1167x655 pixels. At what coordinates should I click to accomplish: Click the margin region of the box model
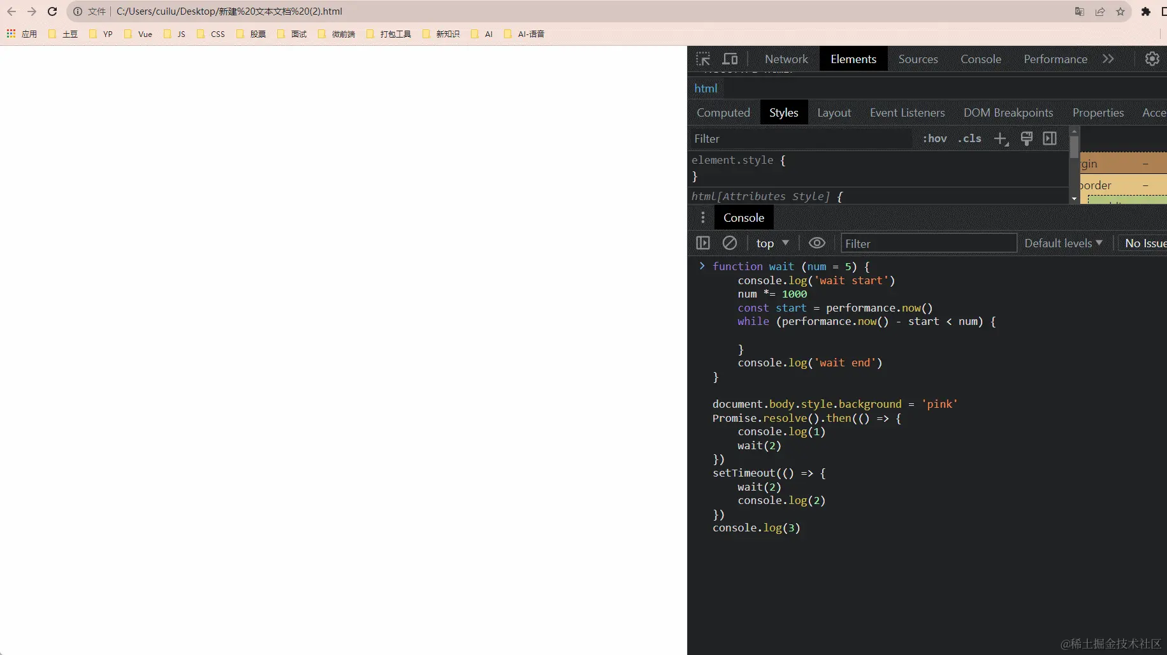[x=1123, y=164]
